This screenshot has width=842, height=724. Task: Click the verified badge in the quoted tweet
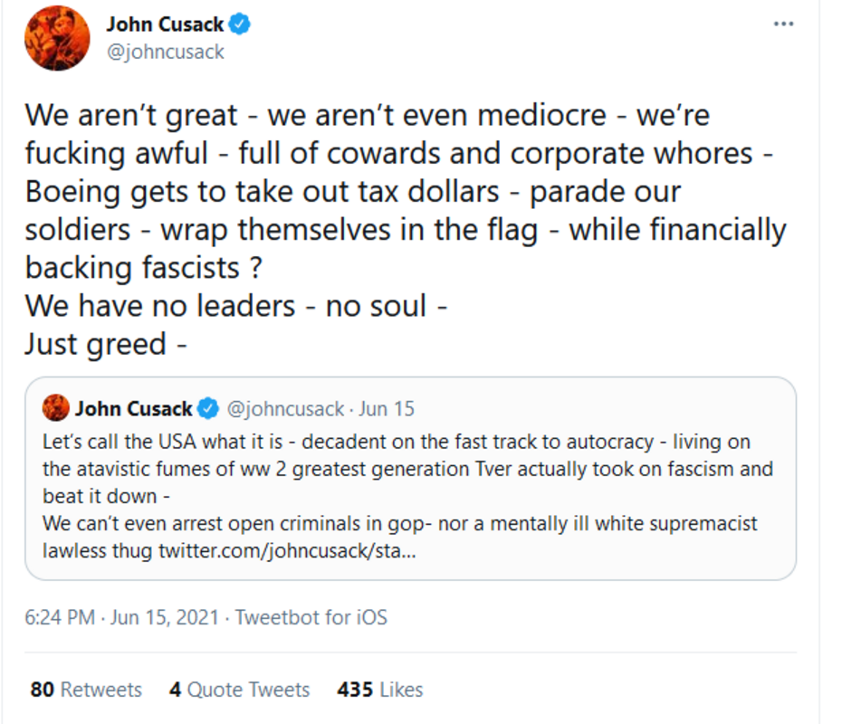[x=207, y=409]
